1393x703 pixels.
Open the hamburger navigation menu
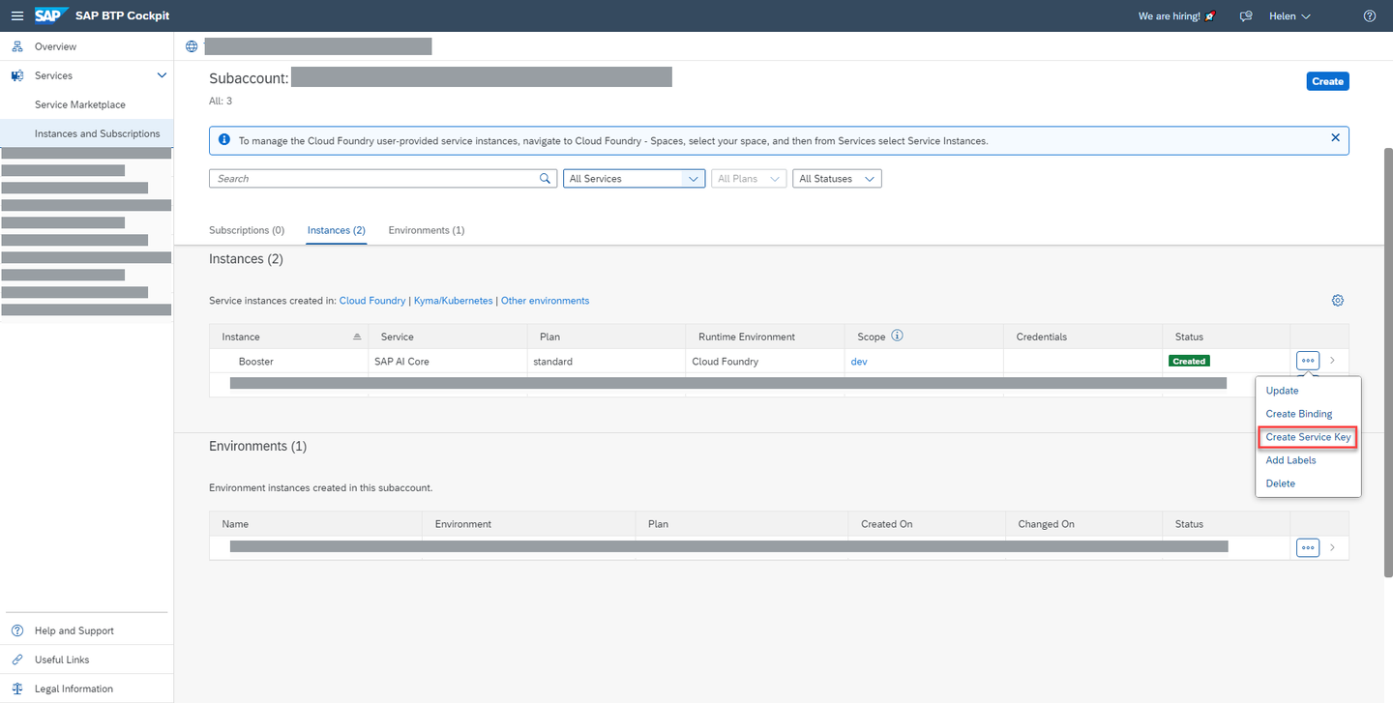click(x=17, y=15)
